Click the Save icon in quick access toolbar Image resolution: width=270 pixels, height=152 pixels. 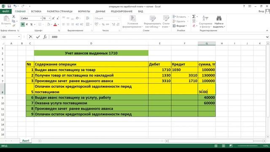pyautogui.click(x=9, y=6)
